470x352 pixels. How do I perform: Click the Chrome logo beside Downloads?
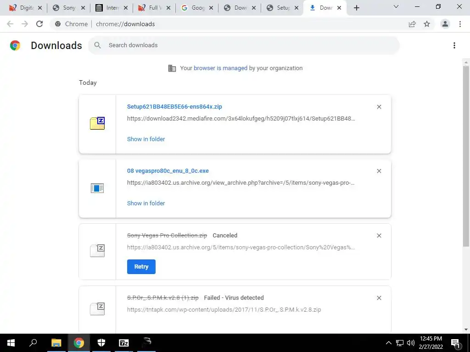click(15, 45)
